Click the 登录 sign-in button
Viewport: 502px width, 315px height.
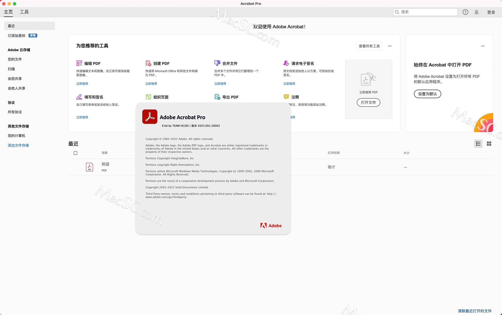[x=491, y=12]
